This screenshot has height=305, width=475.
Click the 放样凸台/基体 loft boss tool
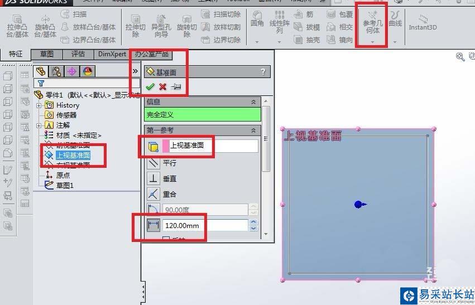click(88, 27)
